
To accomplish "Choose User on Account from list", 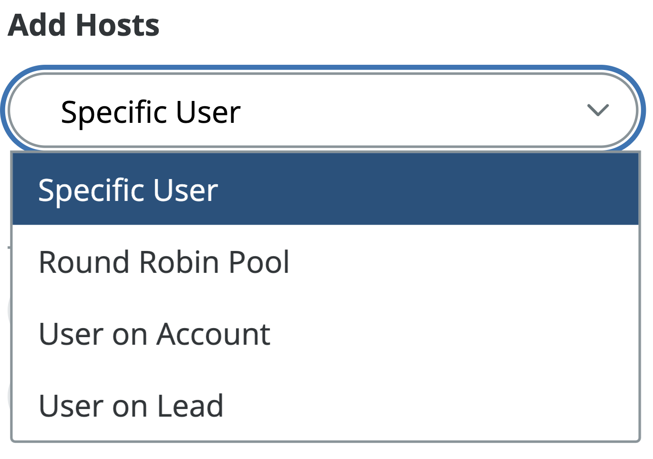I will (x=154, y=334).
